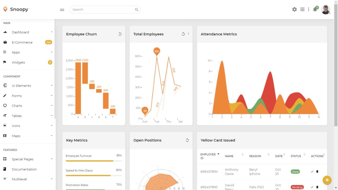338x190 pixels.
Task: Click inside the Search field
Action: point(102,9)
